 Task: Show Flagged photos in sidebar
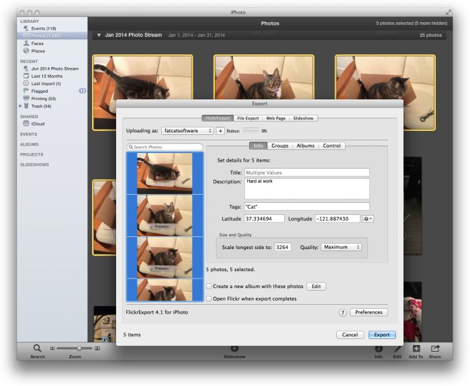(x=39, y=91)
